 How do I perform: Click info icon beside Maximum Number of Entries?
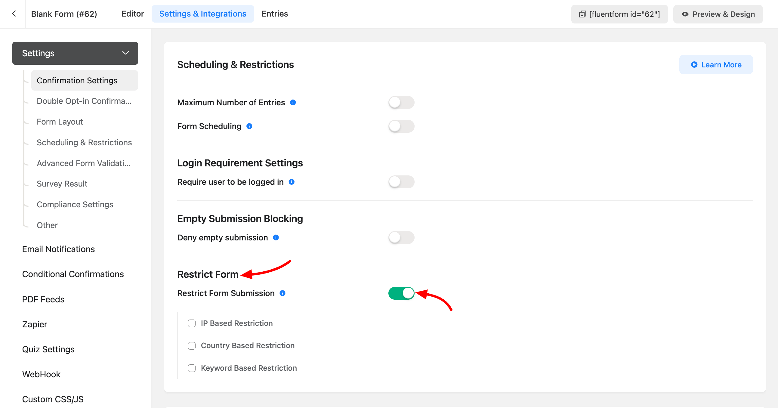(x=293, y=102)
